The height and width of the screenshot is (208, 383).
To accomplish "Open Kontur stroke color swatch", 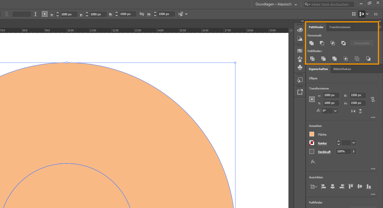I will point(312,143).
